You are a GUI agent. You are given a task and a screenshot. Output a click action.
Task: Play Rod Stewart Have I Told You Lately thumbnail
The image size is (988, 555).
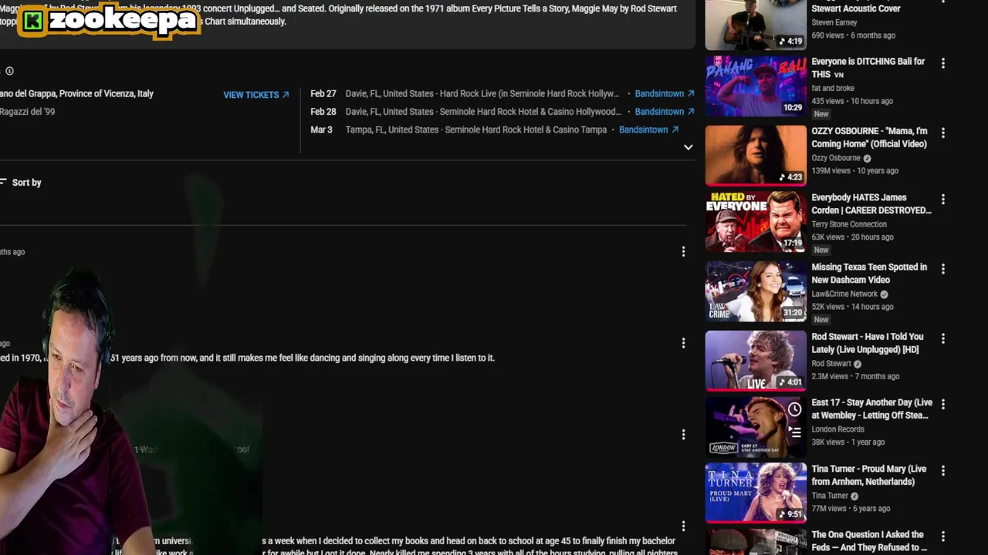pos(756,361)
